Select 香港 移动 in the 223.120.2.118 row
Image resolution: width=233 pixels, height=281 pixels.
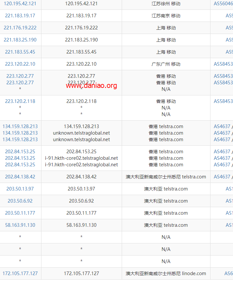pos(166,101)
